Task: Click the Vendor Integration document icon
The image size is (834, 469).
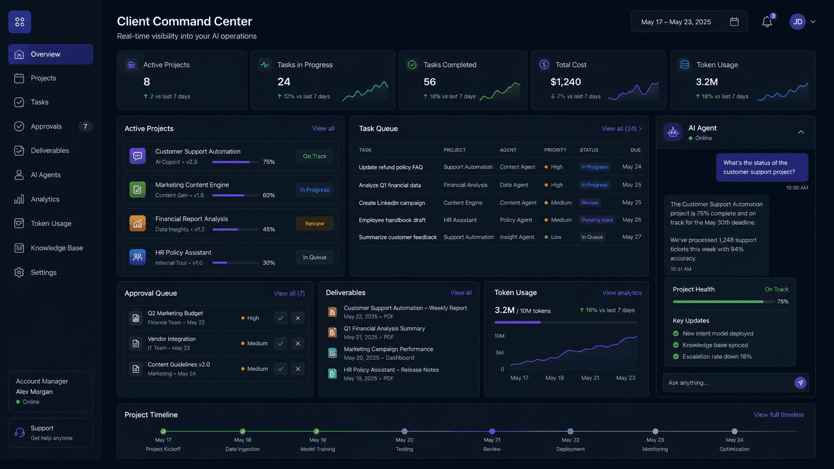Action: click(136, 343)
